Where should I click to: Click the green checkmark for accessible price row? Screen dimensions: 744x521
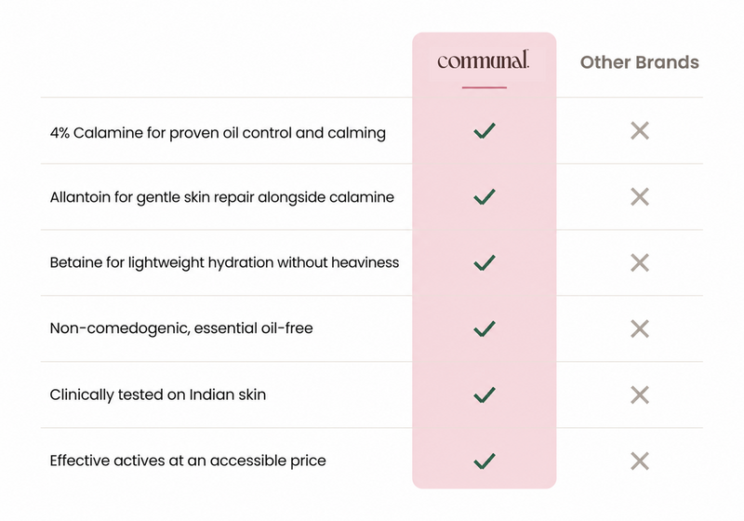[x=485, y=461]
